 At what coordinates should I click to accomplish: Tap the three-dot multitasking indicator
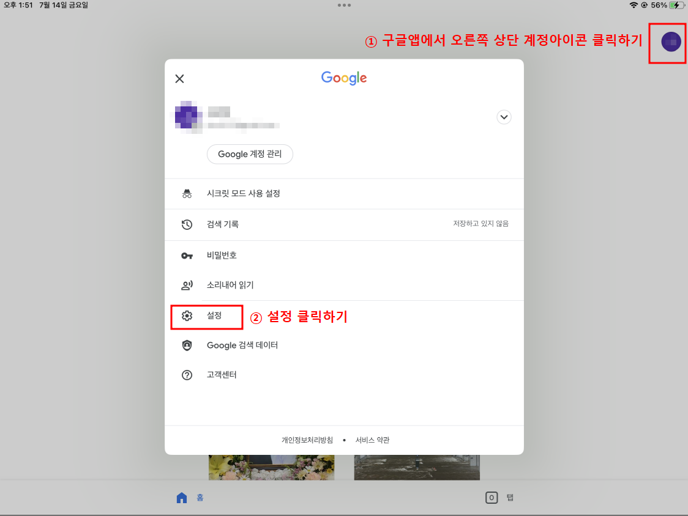point(344,6)
